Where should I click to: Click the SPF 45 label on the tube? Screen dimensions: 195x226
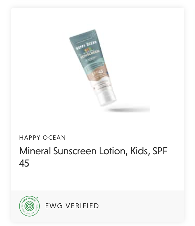click(98, 73)
